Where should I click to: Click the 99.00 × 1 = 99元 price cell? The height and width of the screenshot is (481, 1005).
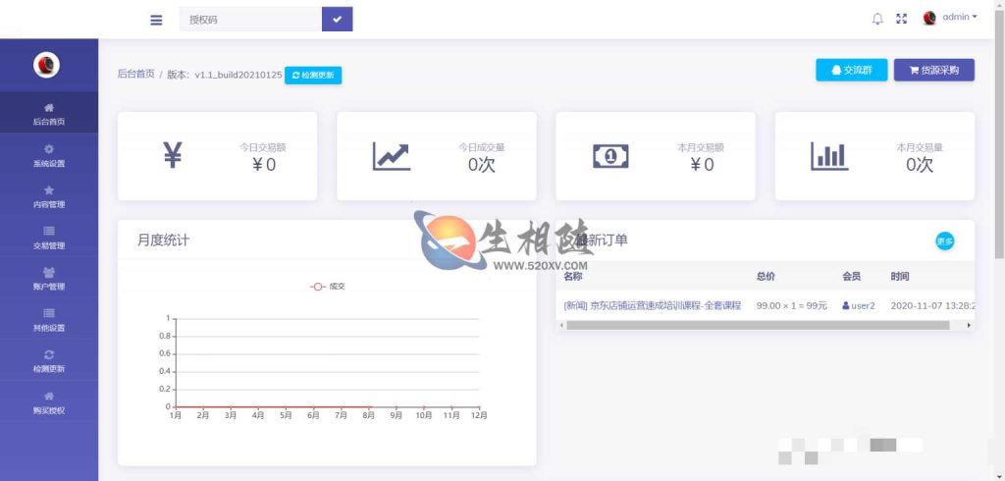(792, 305)
